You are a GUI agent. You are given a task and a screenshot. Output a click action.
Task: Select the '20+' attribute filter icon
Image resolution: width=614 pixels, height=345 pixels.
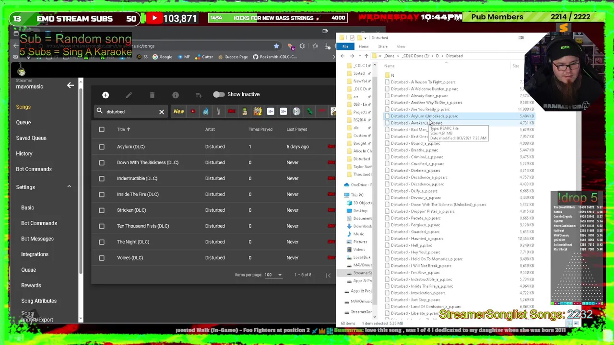point(283,112)
